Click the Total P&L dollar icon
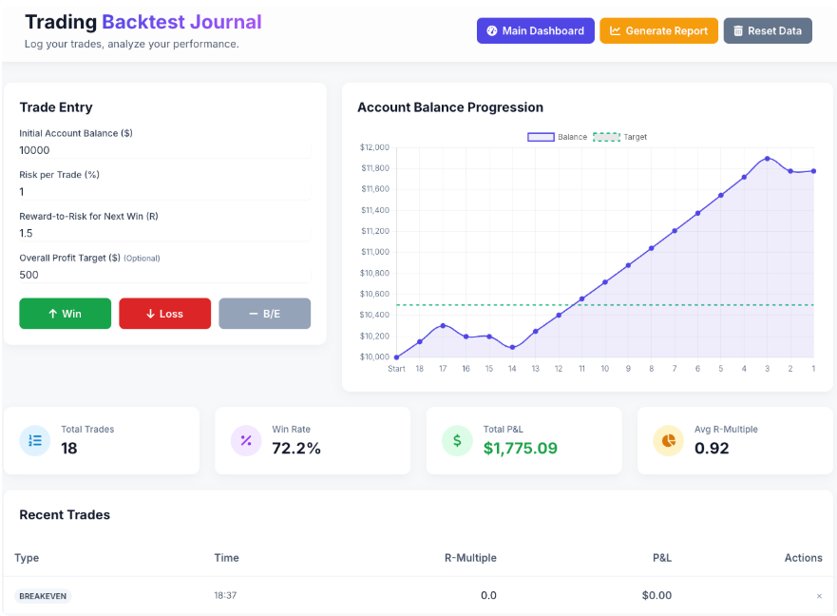This screenshot has height=616, width=837. coord(456,440)
